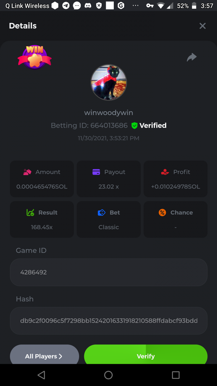Close the Details panel
This screenshot has height=386, width=217.
tap(202, 26)
